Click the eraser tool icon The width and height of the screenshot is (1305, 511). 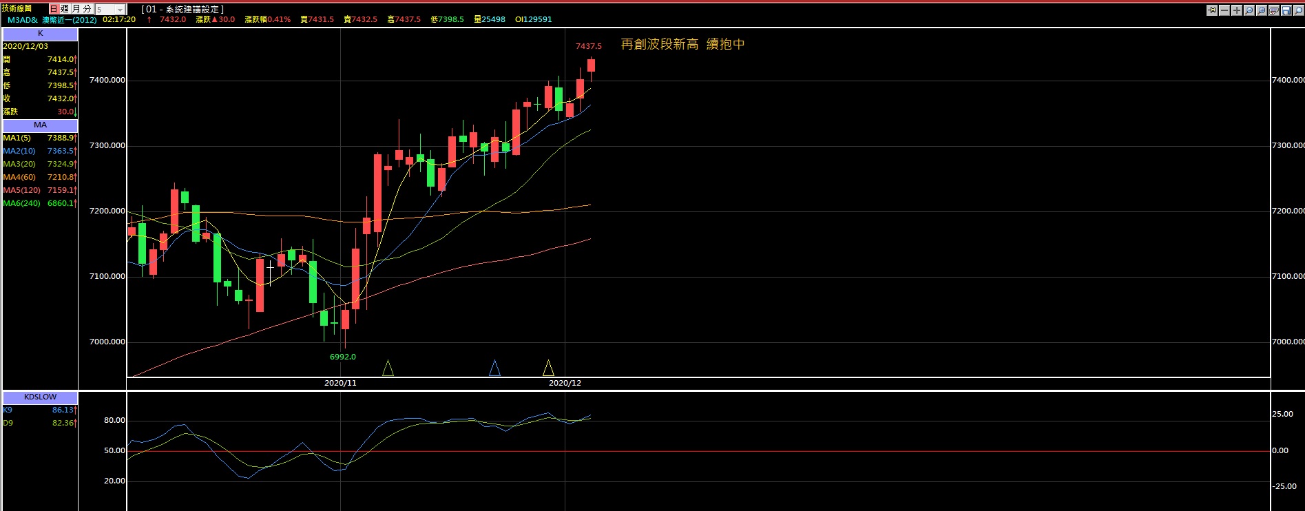pyautogui.click(x=1274, y=10)
